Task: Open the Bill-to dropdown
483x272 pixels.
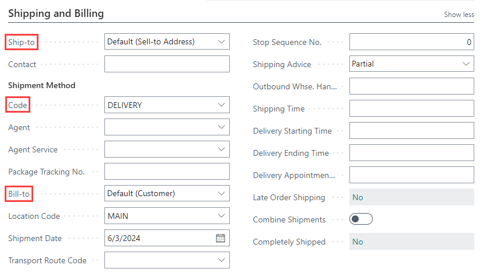Action: click(221, 193)
